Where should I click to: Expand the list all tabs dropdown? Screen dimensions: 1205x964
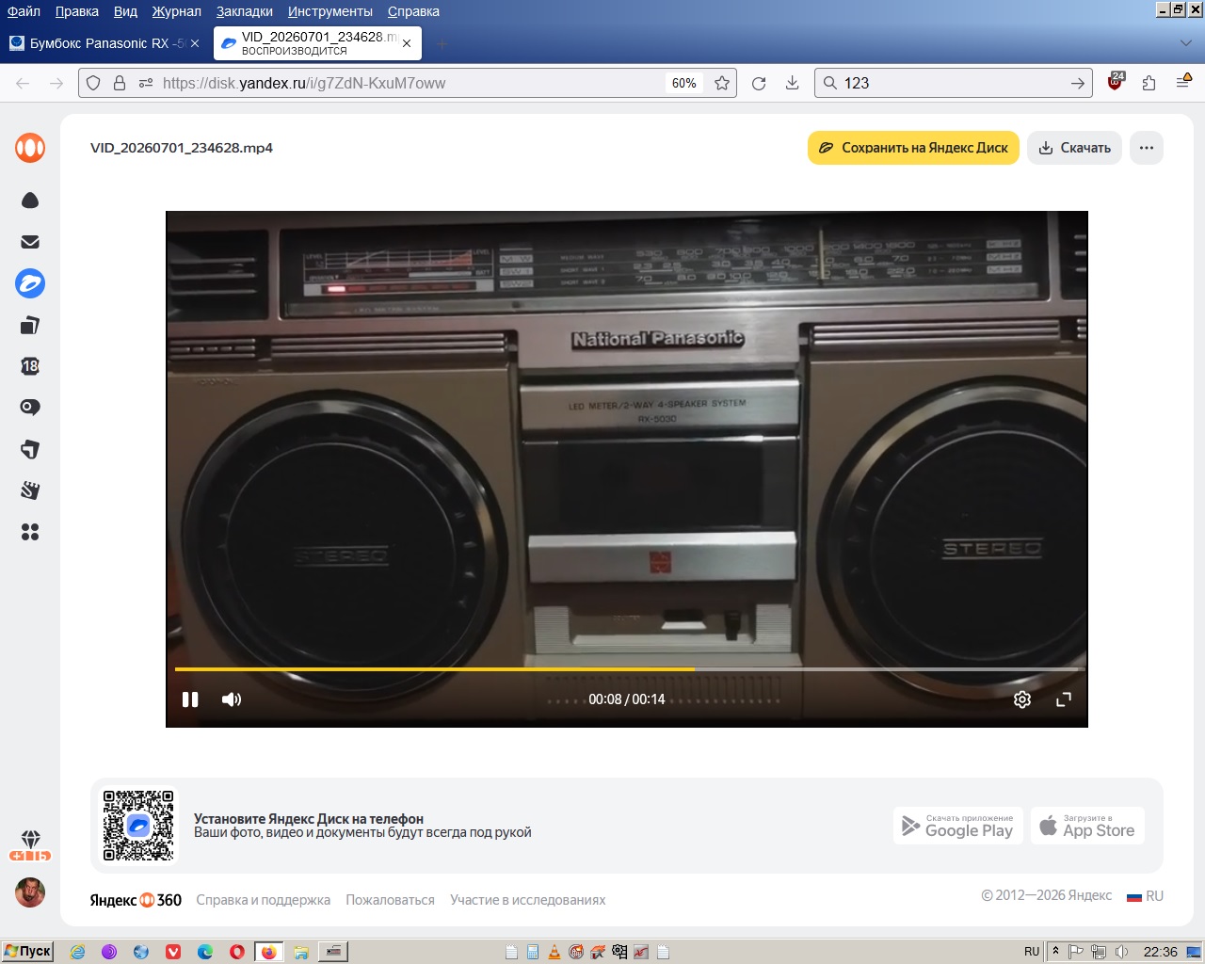click(x=1186, y=43)
